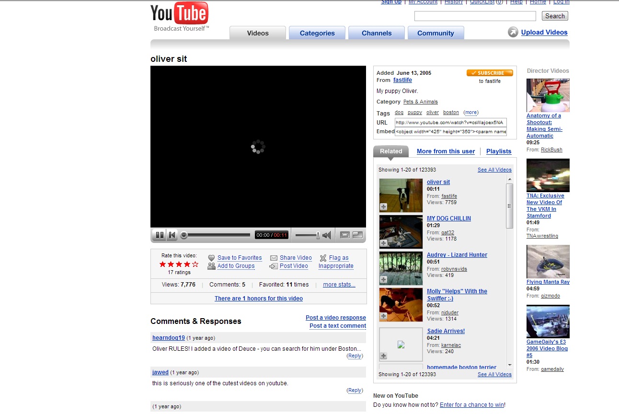Open the Help link in top navigation
Screen dimensions: 619x414
click(x=516, y=2)
